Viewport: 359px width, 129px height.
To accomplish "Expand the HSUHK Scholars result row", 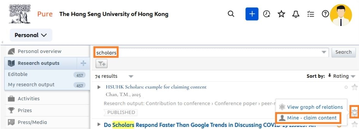I will [99, 87].
